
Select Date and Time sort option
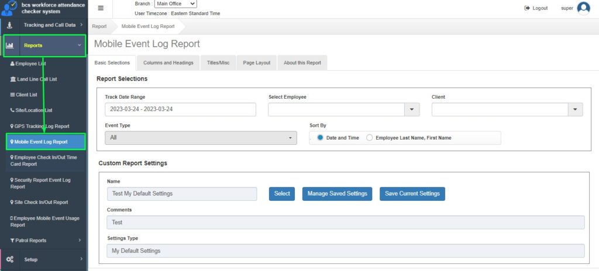pos(319,138)
